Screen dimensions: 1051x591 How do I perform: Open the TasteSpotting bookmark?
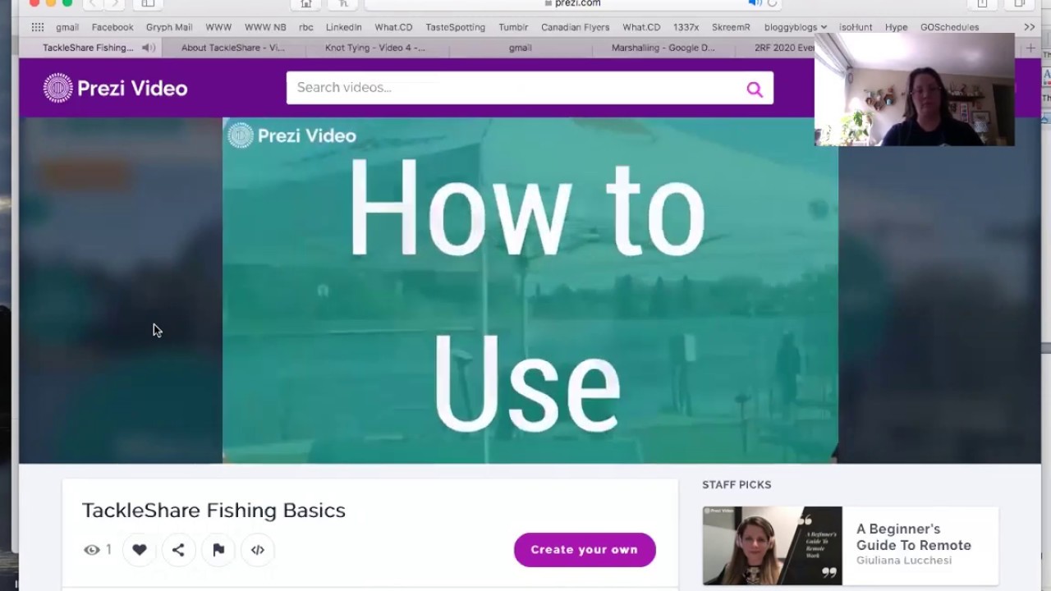(x=456, y=27)
